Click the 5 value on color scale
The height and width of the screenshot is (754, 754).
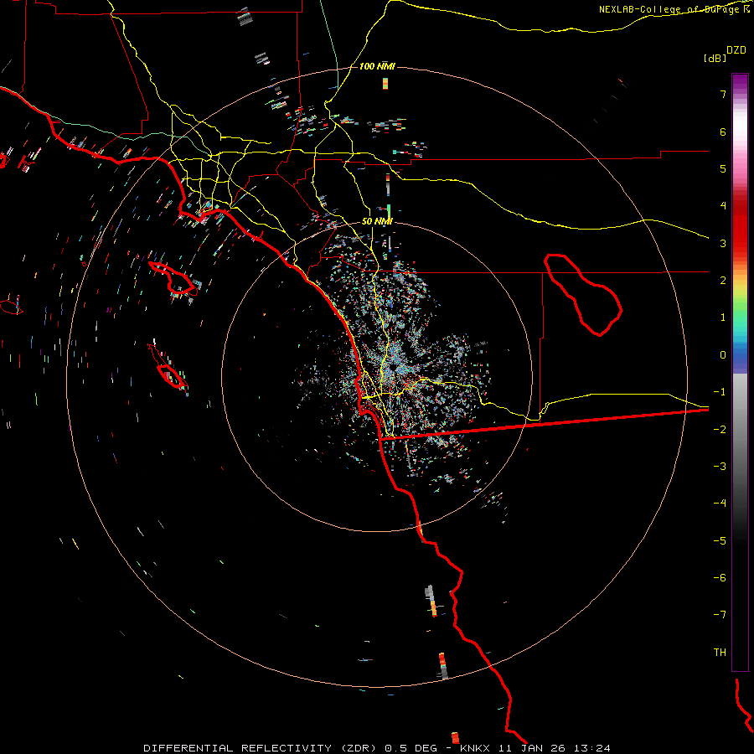723,168
